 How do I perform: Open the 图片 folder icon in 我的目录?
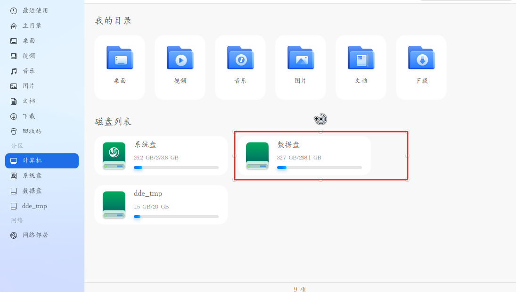(301, 58)
